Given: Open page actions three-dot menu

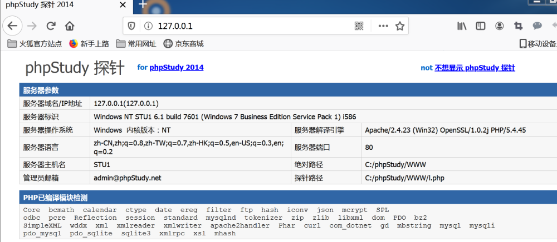Looking at the screenshot, I should (383, 26).
